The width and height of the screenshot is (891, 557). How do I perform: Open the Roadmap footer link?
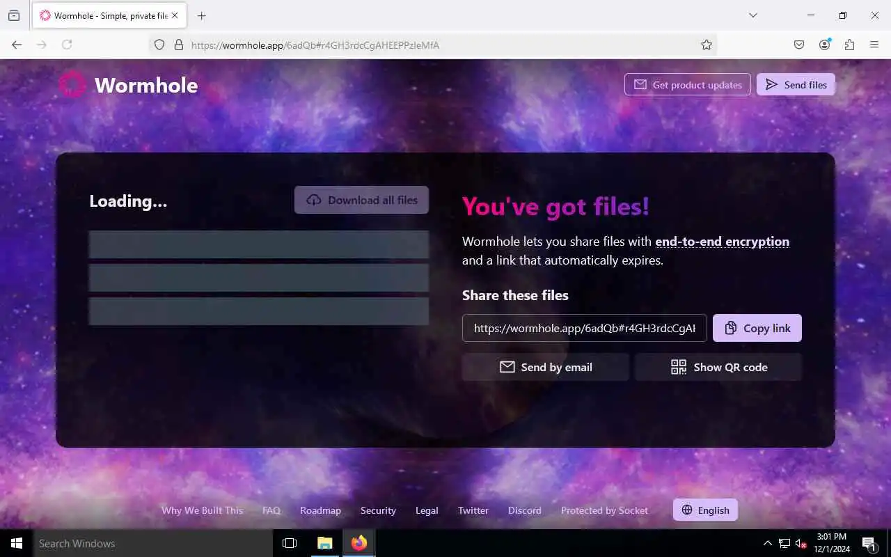tap(320, 510)
